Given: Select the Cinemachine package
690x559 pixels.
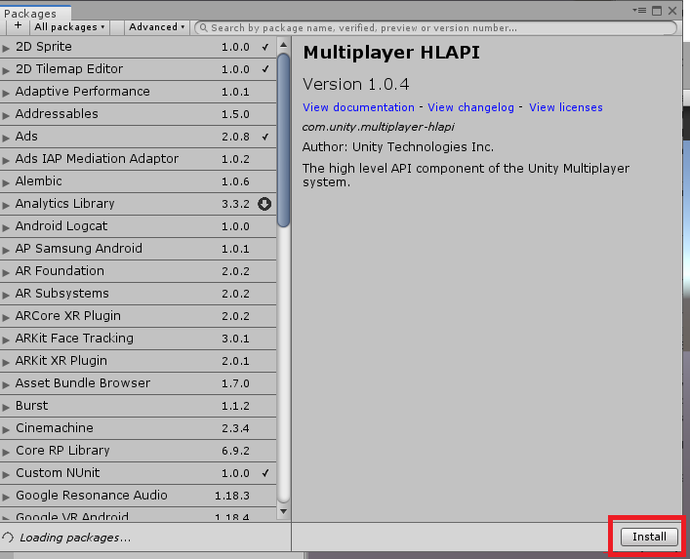Looking at the screenshot, I should click(139, 428).
